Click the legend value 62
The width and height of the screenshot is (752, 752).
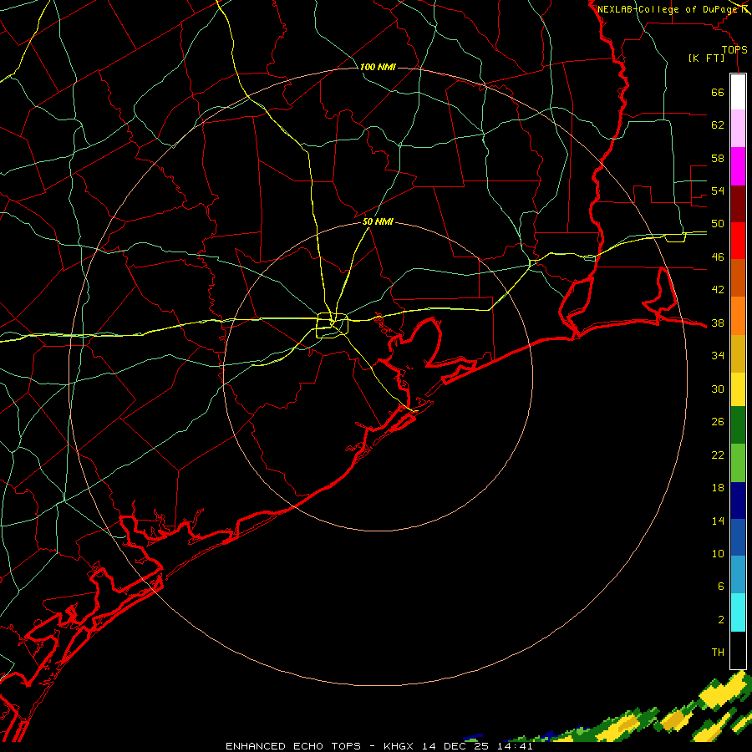point(718,125)
